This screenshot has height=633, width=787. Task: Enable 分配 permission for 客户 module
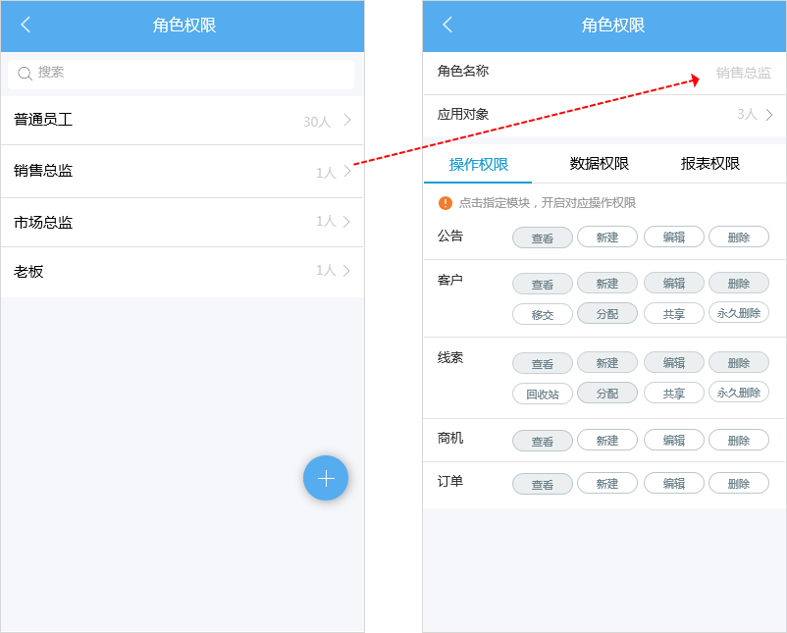607,313
